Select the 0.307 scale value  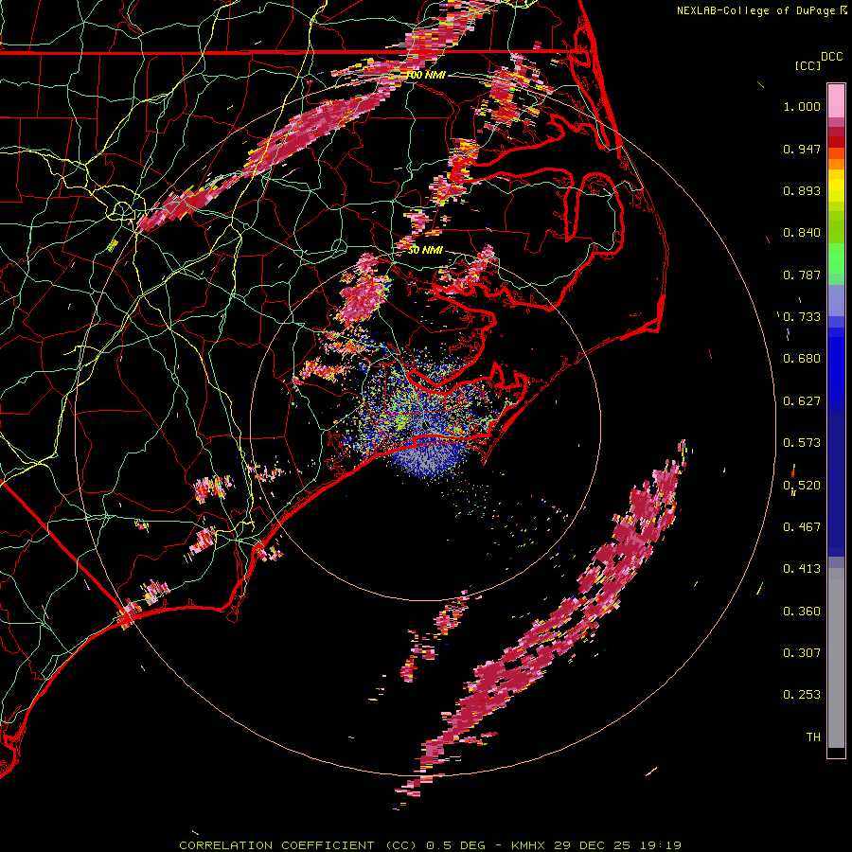(802, 653)
